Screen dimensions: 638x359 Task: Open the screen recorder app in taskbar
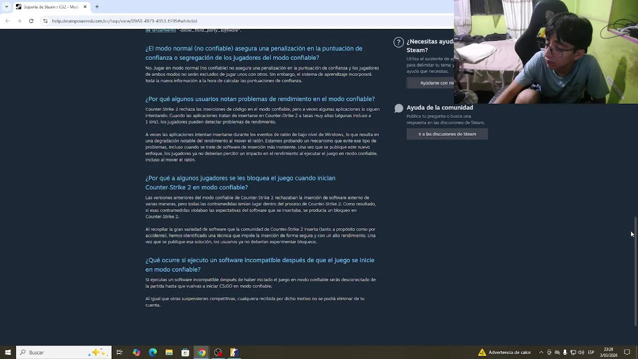218,353
